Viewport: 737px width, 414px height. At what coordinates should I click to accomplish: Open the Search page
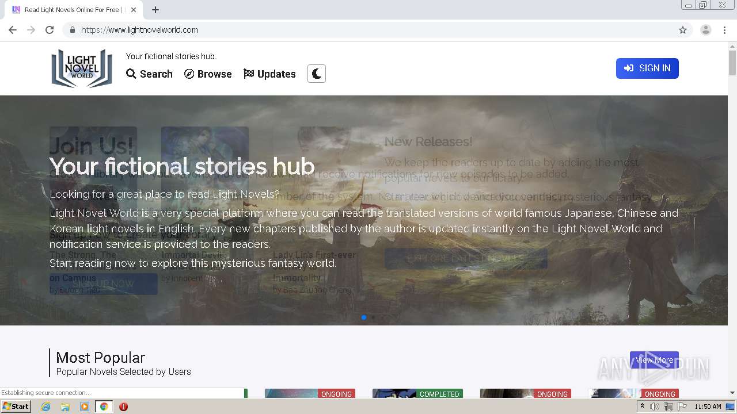pyautogui.click(x=149, y=74)
